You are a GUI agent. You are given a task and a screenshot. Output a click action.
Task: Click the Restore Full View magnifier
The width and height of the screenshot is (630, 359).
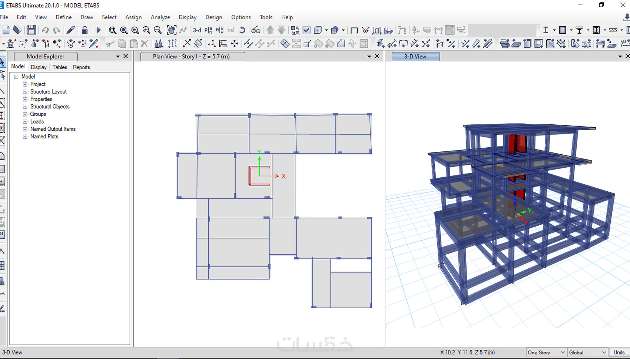pyautogui.click(x=124, y=30)
